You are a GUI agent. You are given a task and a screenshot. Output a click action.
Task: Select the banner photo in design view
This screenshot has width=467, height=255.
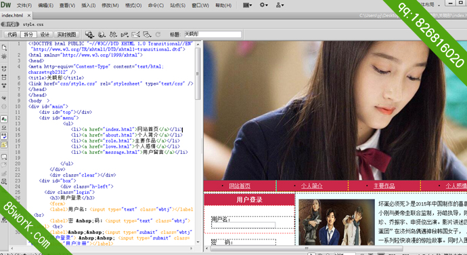(x=335, y=111)
